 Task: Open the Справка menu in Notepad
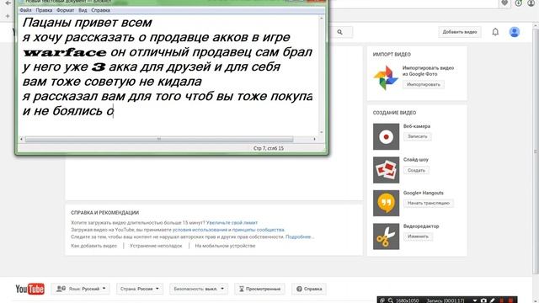click(100, 10)
